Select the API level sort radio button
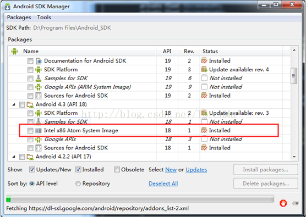The height and width of the screenshot is (217, 306). coord(32,183)
